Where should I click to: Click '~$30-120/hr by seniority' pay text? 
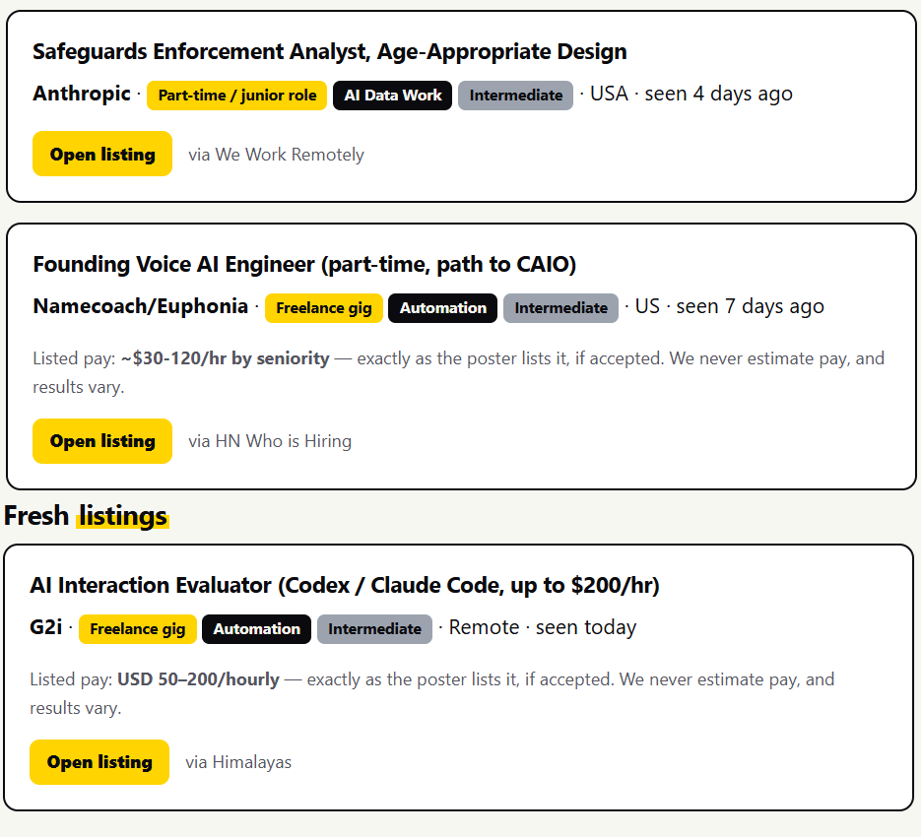tap(225, 358)
